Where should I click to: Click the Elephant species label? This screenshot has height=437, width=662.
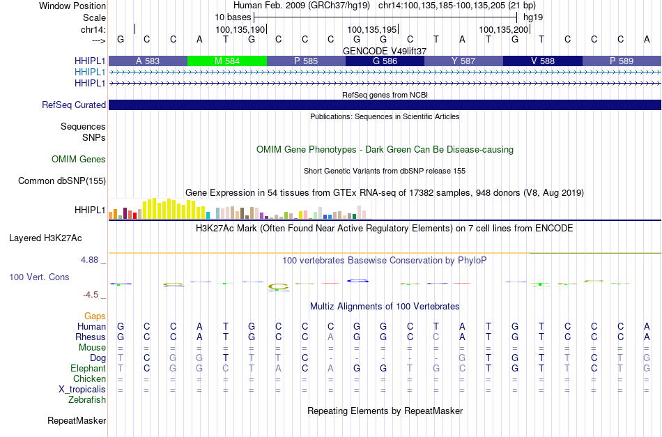(x=88, y=369)
